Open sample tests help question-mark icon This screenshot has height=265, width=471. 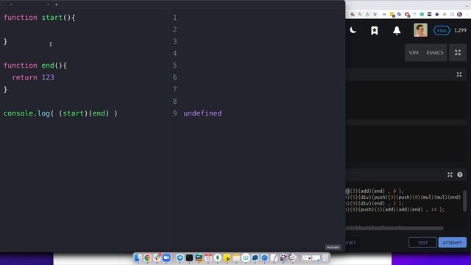point(460,174)
